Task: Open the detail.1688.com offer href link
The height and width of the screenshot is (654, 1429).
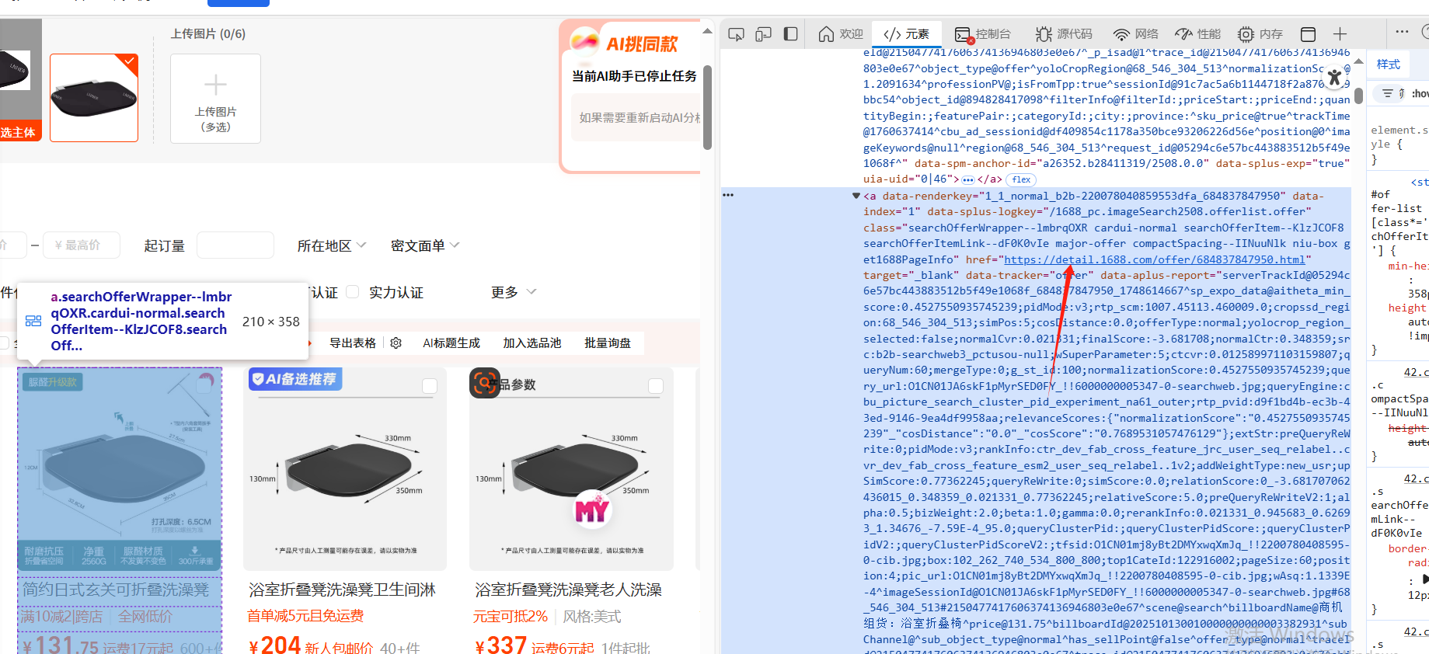Action: point(1155,259)
